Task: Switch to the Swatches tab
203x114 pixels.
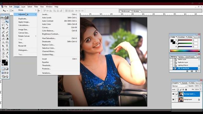Action: [x=181, y=37]
